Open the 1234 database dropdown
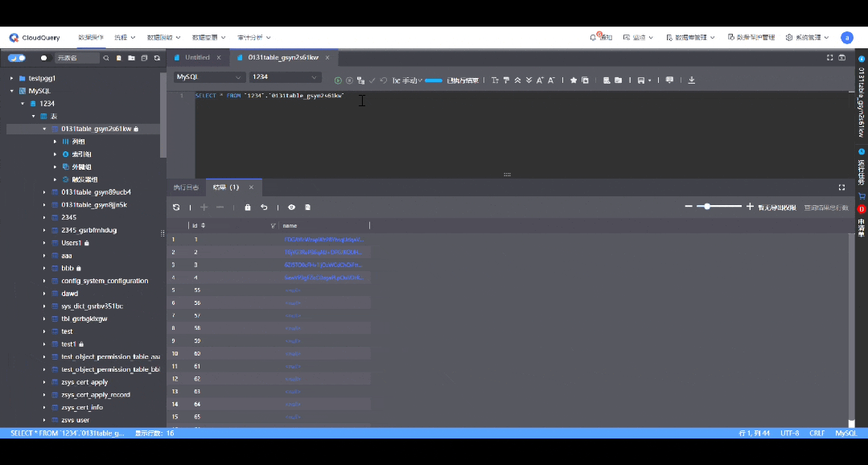This screenshot has width=868, height=465. 285,77
